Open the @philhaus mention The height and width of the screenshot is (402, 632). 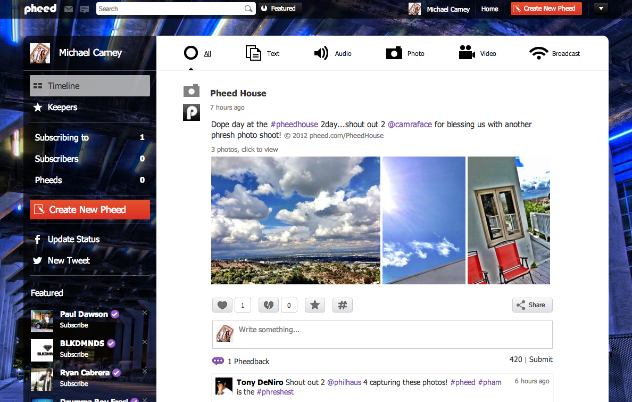pyautogui.click(x=344, y=382)
